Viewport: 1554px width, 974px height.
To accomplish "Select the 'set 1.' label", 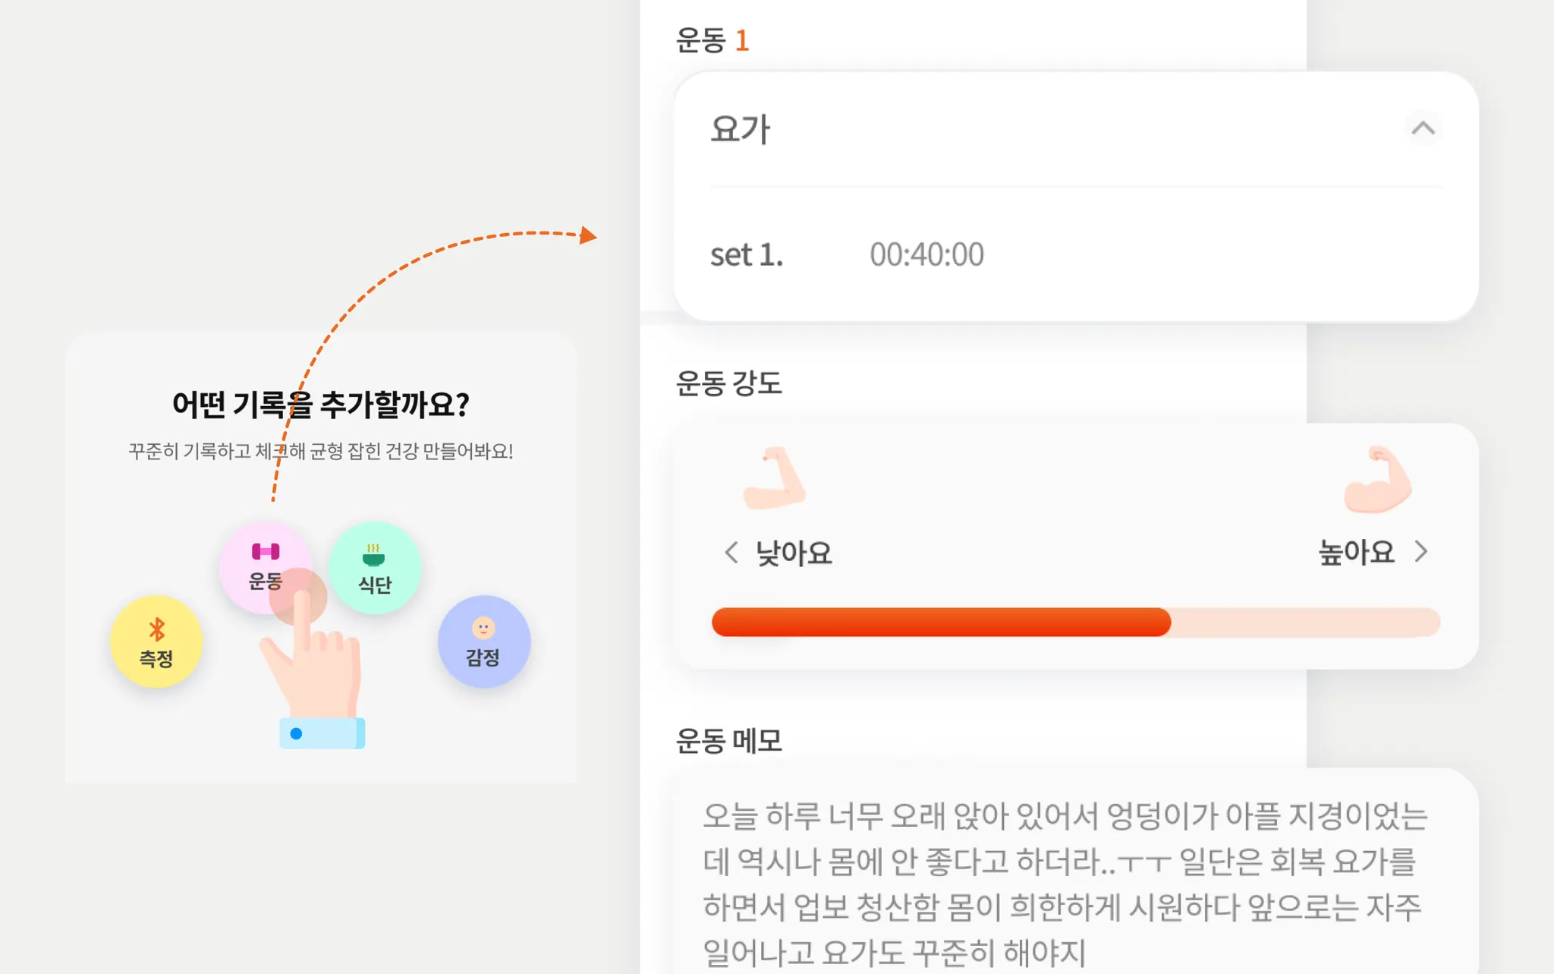I will coord(746,255).
